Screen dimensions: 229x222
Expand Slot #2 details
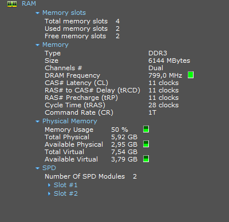(49, 193)
